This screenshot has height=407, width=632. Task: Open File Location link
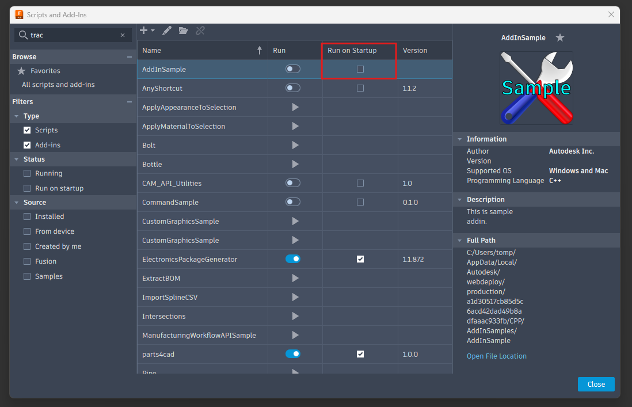point(497,356)
